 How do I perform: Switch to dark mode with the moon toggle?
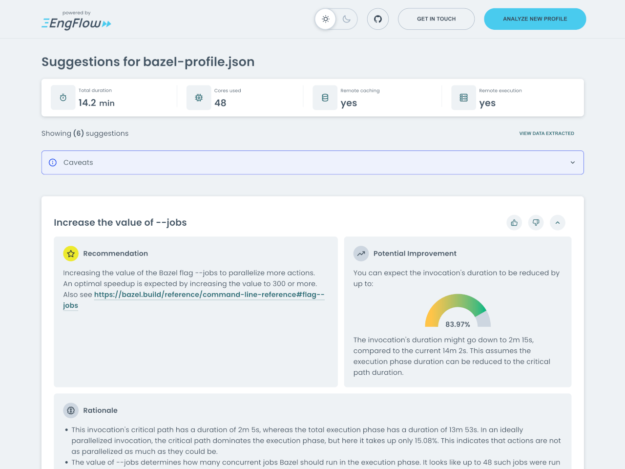pyautogui.click(x=347, y=19)
